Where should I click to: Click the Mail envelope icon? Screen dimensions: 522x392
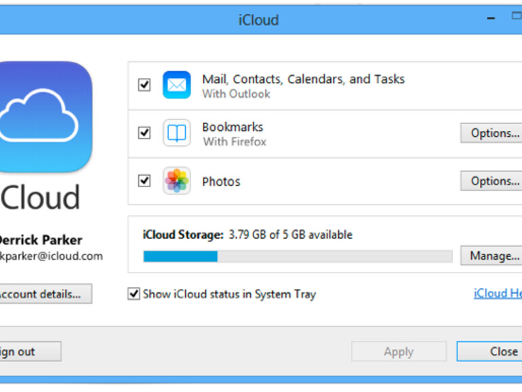tap(176, 85)
